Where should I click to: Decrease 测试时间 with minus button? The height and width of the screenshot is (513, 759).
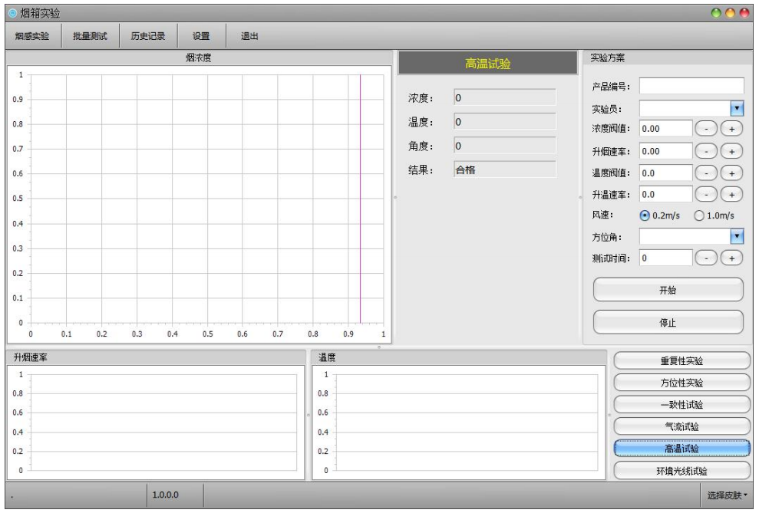tap(706, 258)
